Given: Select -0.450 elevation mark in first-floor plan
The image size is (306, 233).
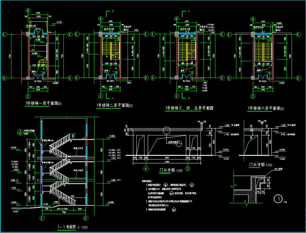Looking at the screenshot, I should [58, 22].
